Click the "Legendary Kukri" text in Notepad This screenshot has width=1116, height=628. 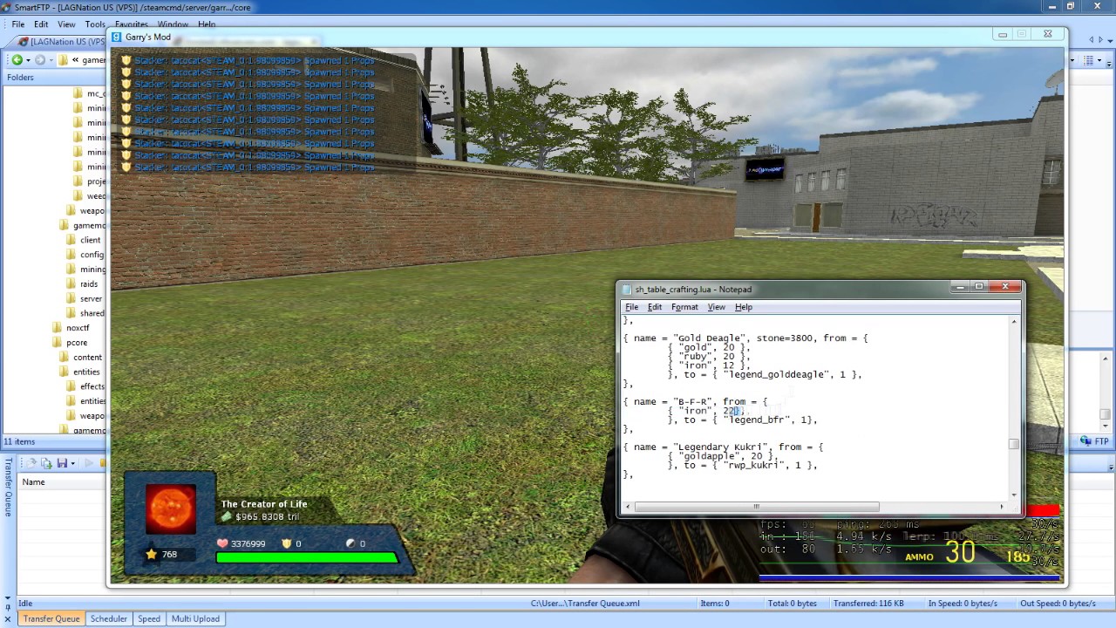(x=721, y=447)
